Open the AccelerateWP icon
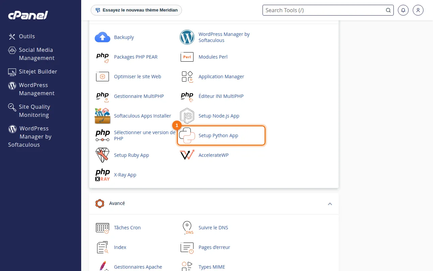 (x=187, y=155)
